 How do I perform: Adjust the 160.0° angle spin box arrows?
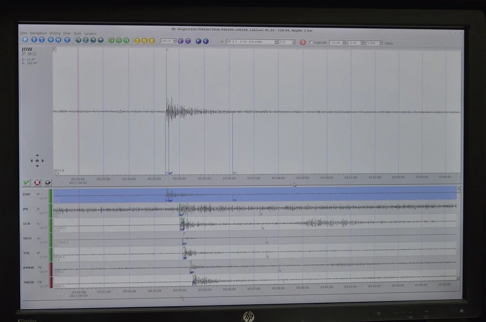(x=175, y=41)
